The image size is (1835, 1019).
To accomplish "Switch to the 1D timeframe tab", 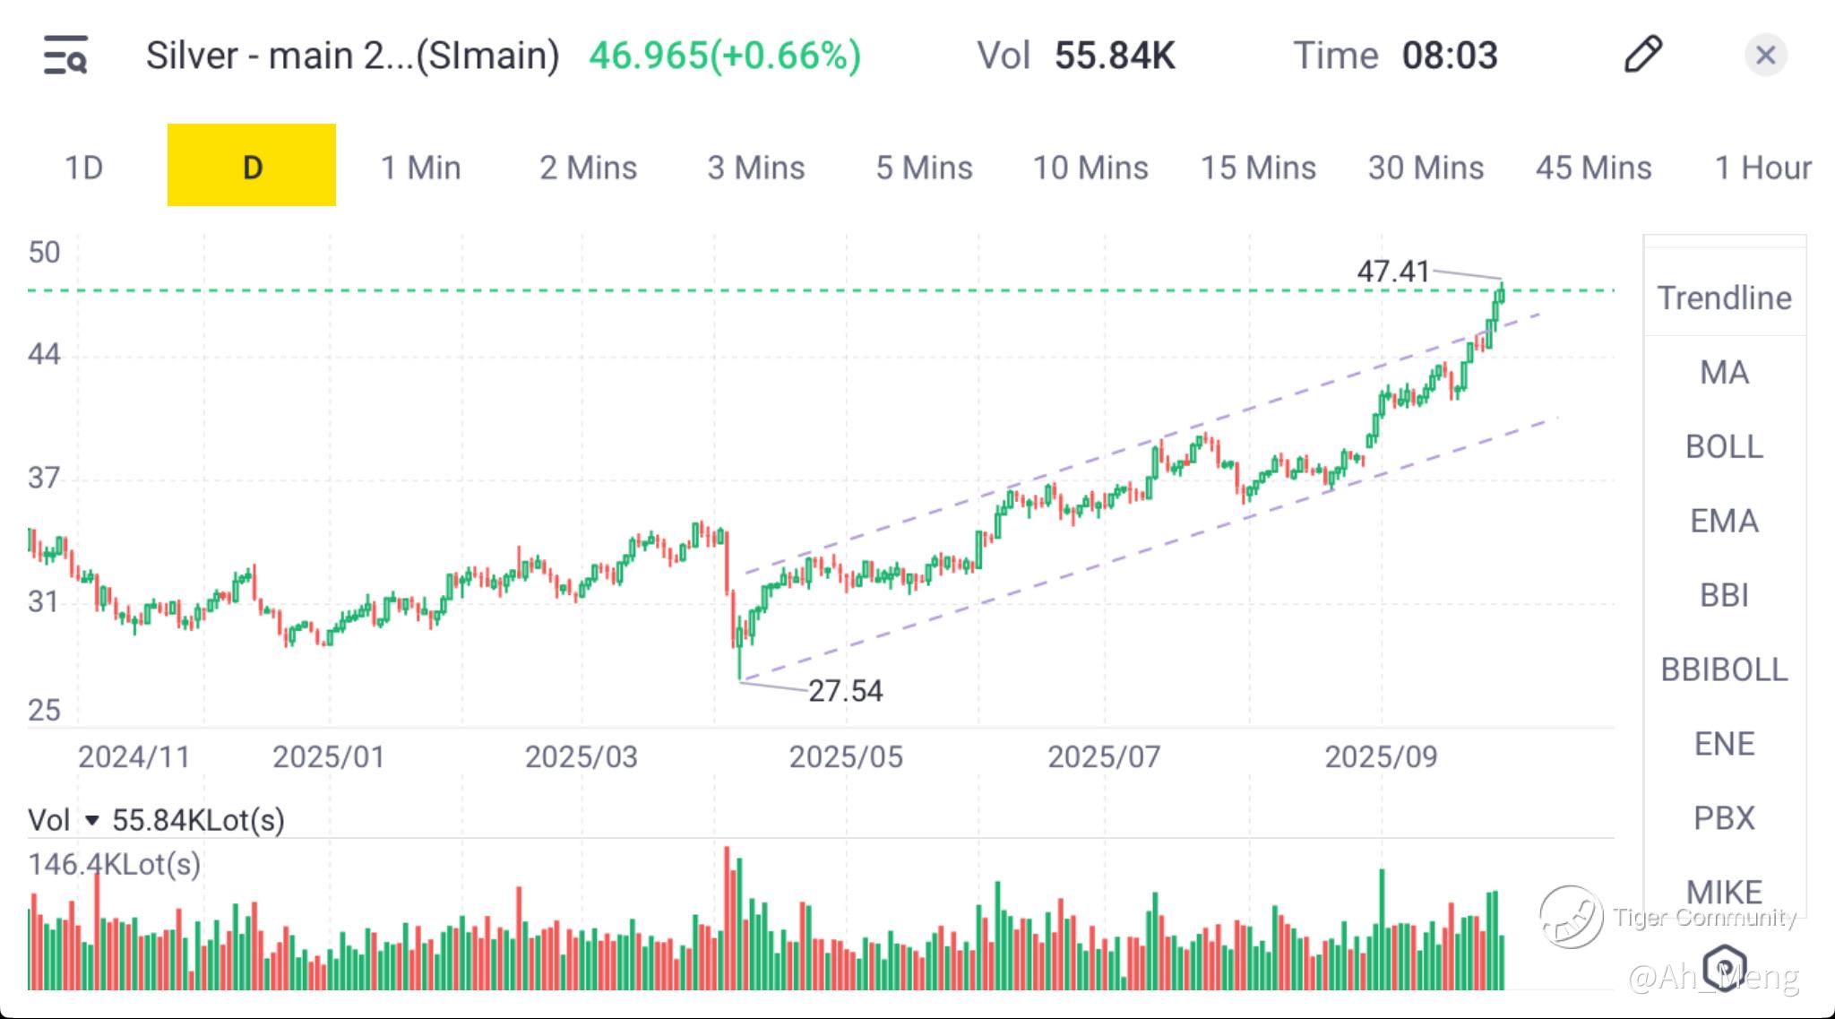I will coord(83,168).
